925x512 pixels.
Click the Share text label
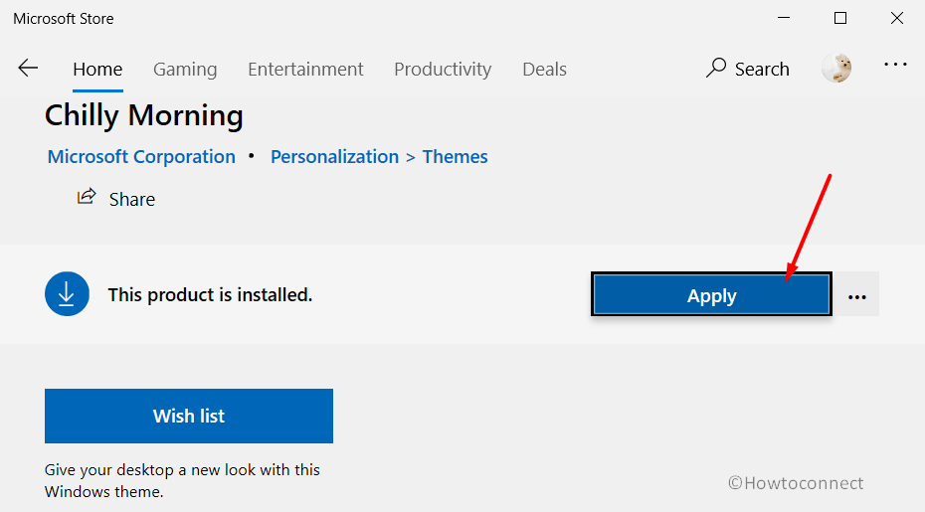132,200
